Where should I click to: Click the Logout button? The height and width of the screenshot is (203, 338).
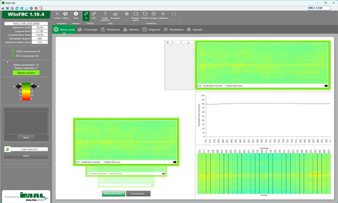click(x=26, y=155)
